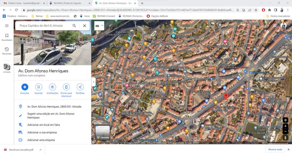Click the share page icon in address bar
The height and width of the screenshot is (155, 292).
tap(250, 10)
